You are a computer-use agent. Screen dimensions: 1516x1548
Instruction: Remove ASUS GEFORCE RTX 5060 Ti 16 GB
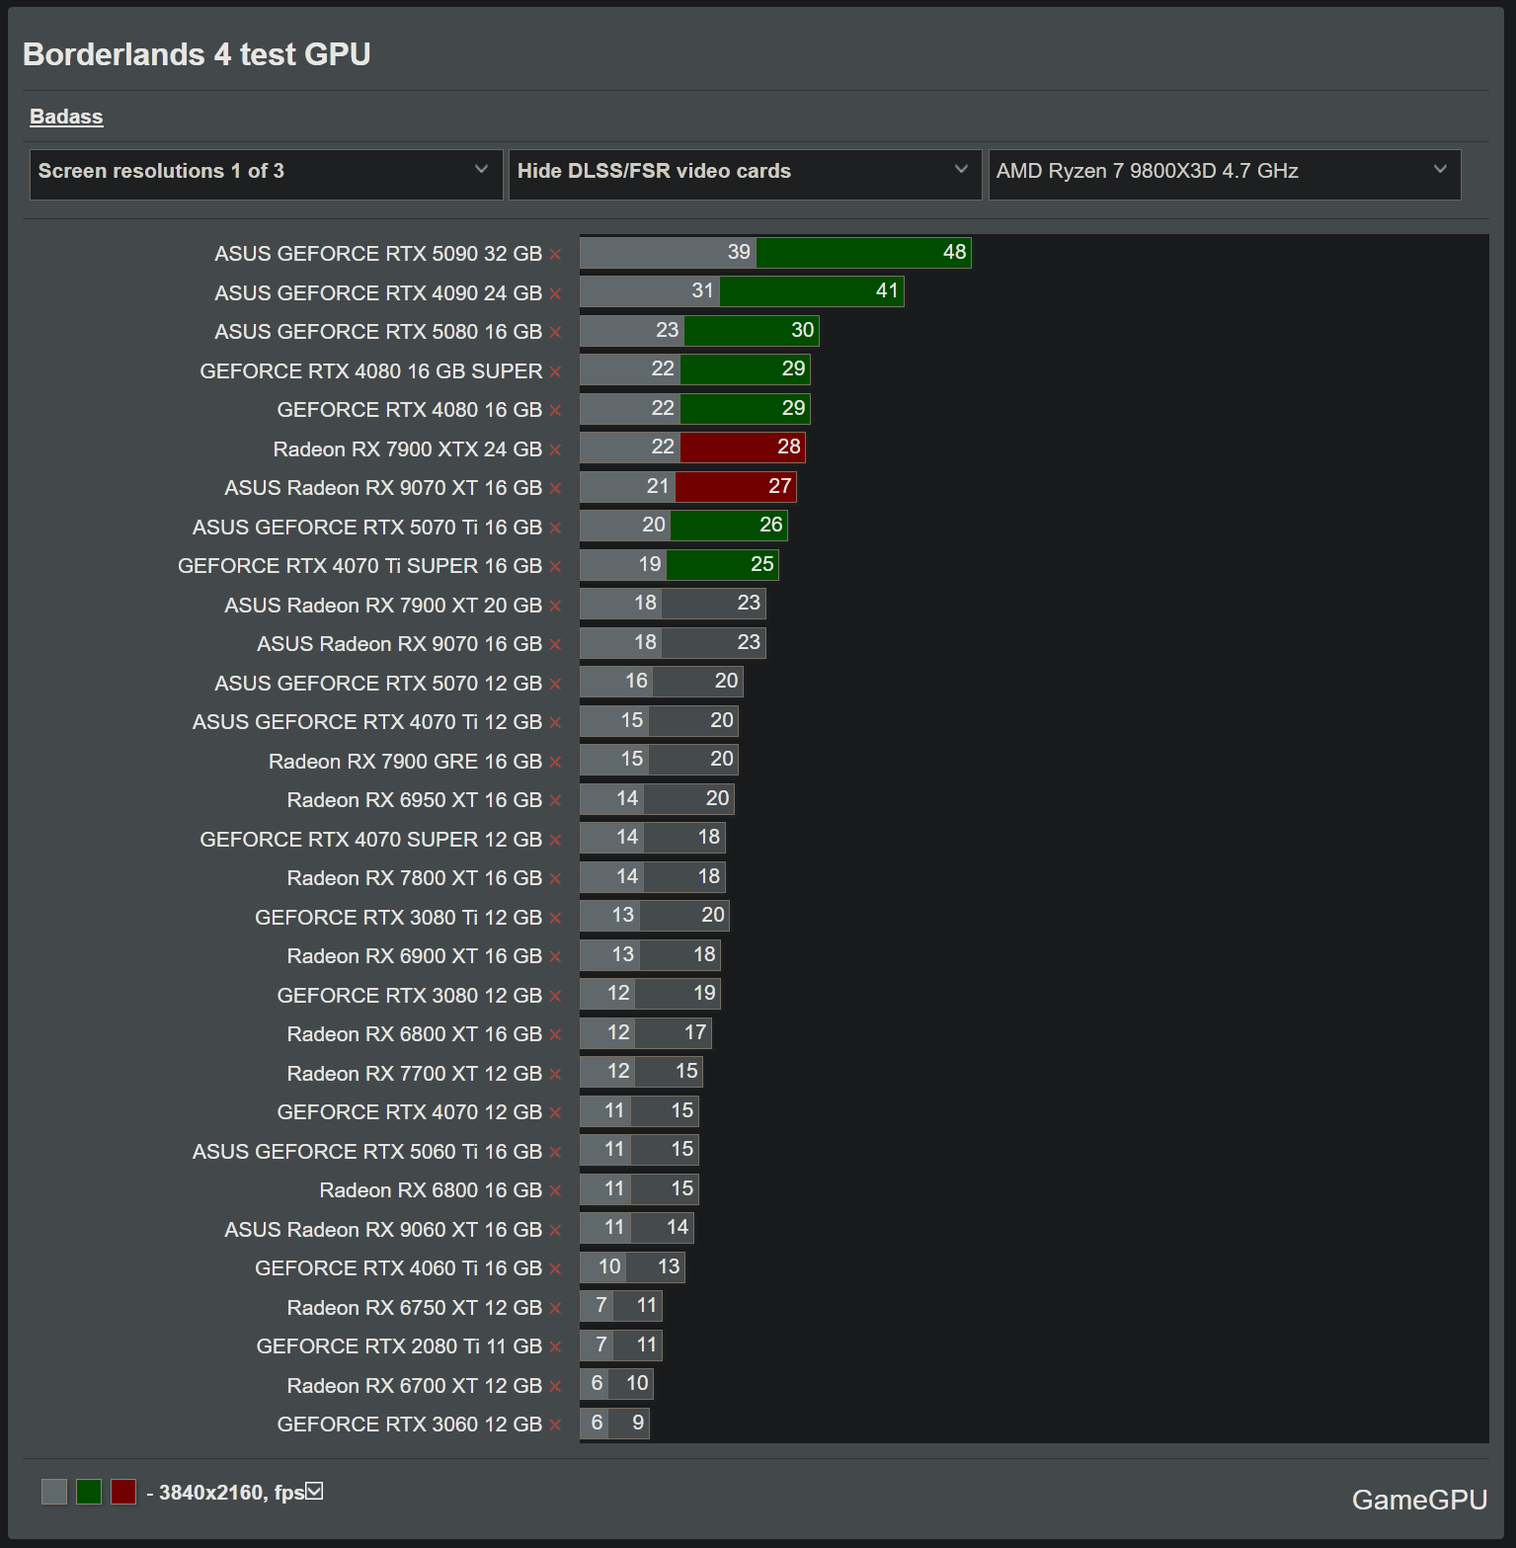tap(556, 1152)
